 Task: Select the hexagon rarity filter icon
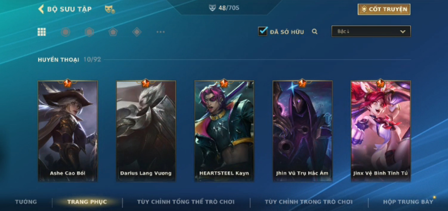pyautogui.click(x=89, y=32)
